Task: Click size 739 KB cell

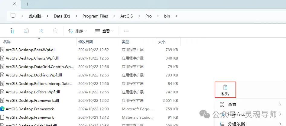Action: [172, 50]
